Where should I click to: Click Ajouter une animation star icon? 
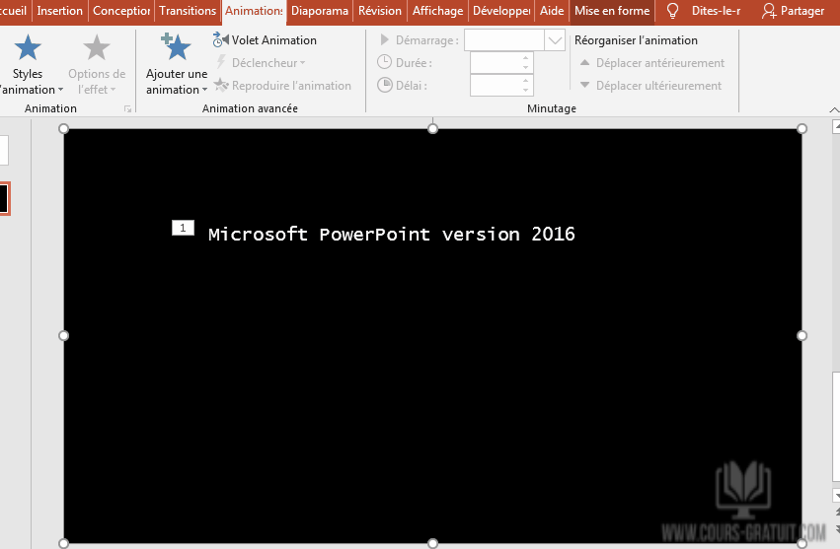[x=176, y=46]
